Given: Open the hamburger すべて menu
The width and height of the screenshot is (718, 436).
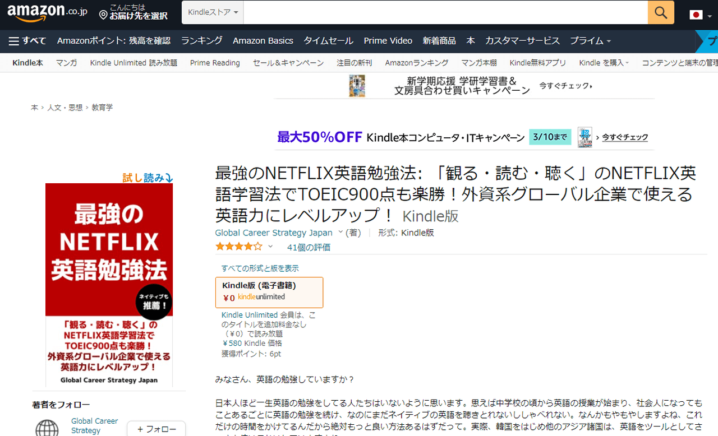Looking at the screenshot, I should point(27,41).
